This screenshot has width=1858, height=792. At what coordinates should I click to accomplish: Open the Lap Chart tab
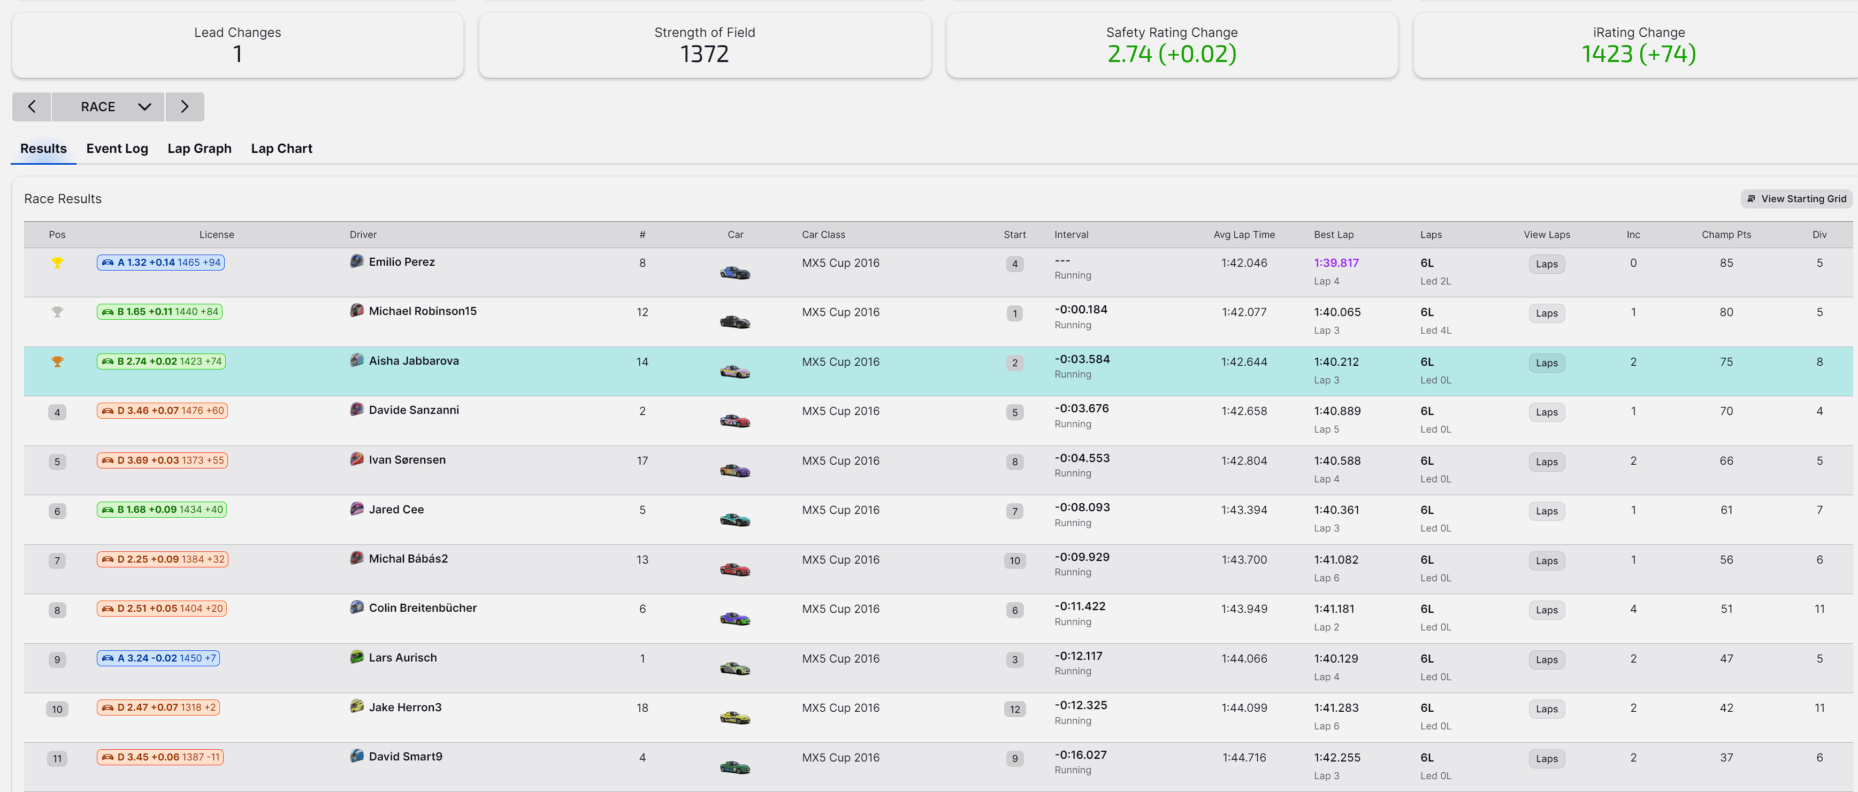coord(281,149)
